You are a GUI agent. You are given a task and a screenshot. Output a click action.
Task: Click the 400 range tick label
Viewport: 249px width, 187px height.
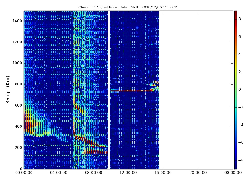[18, 127]
